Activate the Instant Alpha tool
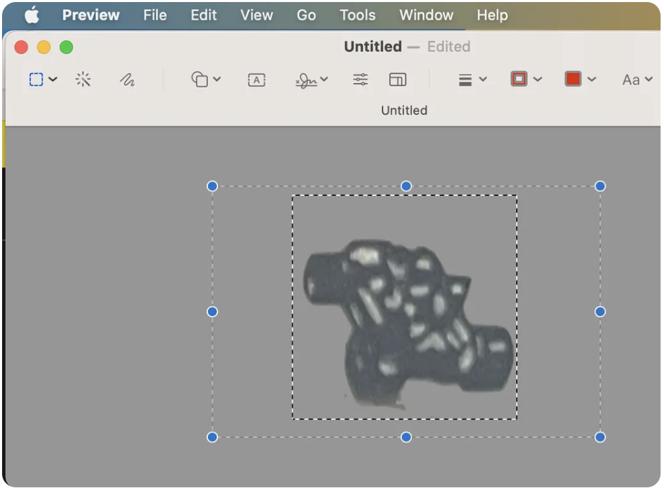664x488 pixels. [x=83, y=80]
